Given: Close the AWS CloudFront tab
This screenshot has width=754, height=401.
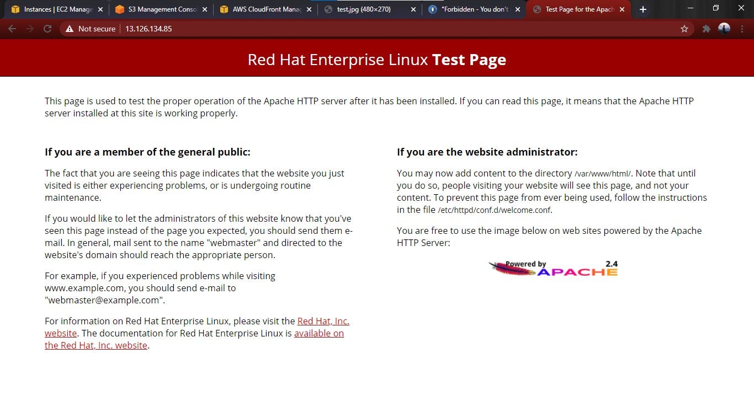Looking at the screenshot, I should point(309,9).
